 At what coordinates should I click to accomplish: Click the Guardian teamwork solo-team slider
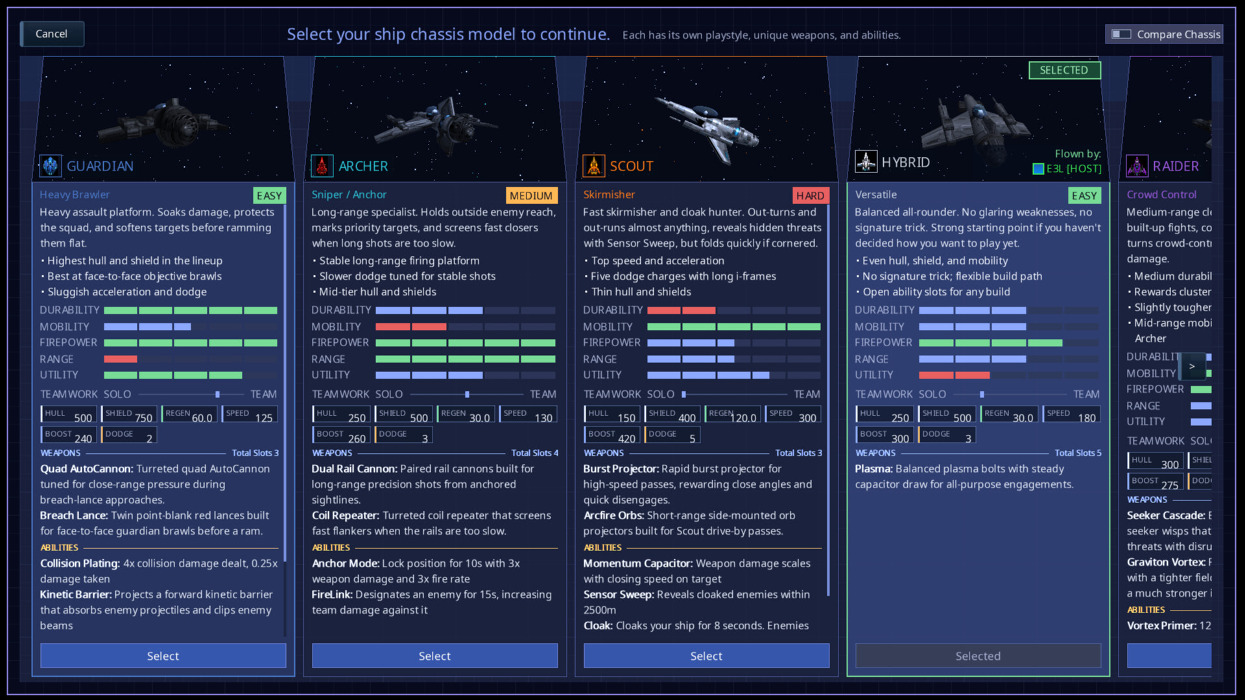[x=191, y=394]
